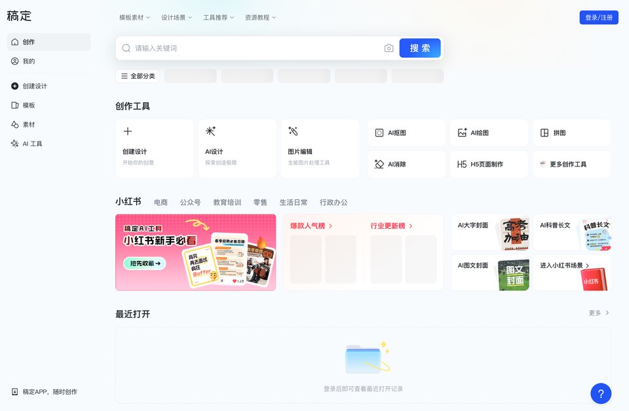Click the 登录后即可查看最近打开记录 text

364,389
